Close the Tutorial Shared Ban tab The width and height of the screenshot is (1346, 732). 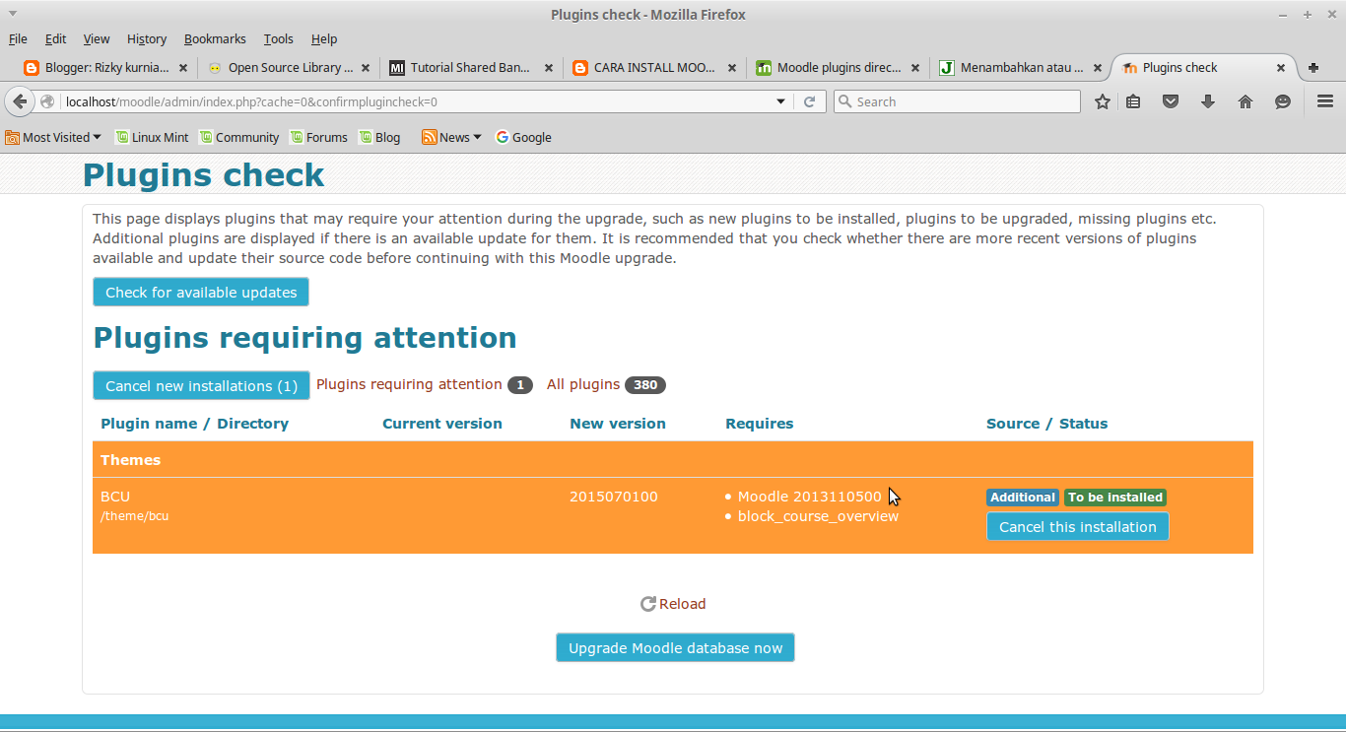point(549,68)
